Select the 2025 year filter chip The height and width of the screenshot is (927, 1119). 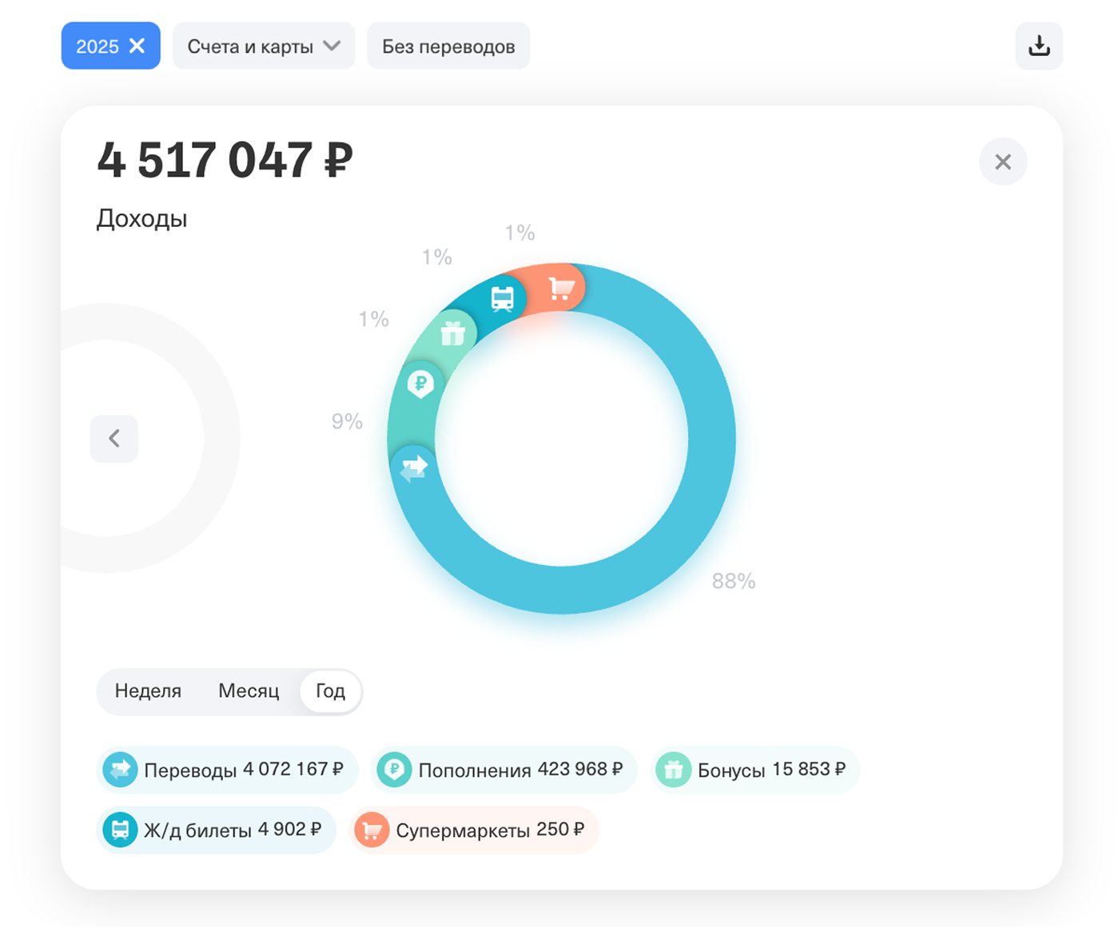(x=110, y=46)
